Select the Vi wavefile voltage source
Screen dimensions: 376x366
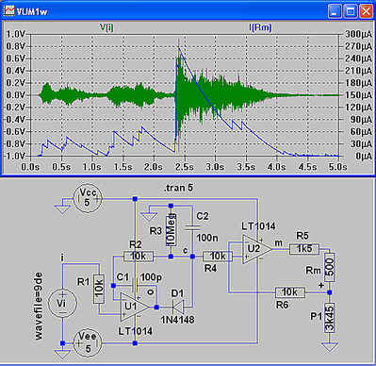[x=62, y=303]
